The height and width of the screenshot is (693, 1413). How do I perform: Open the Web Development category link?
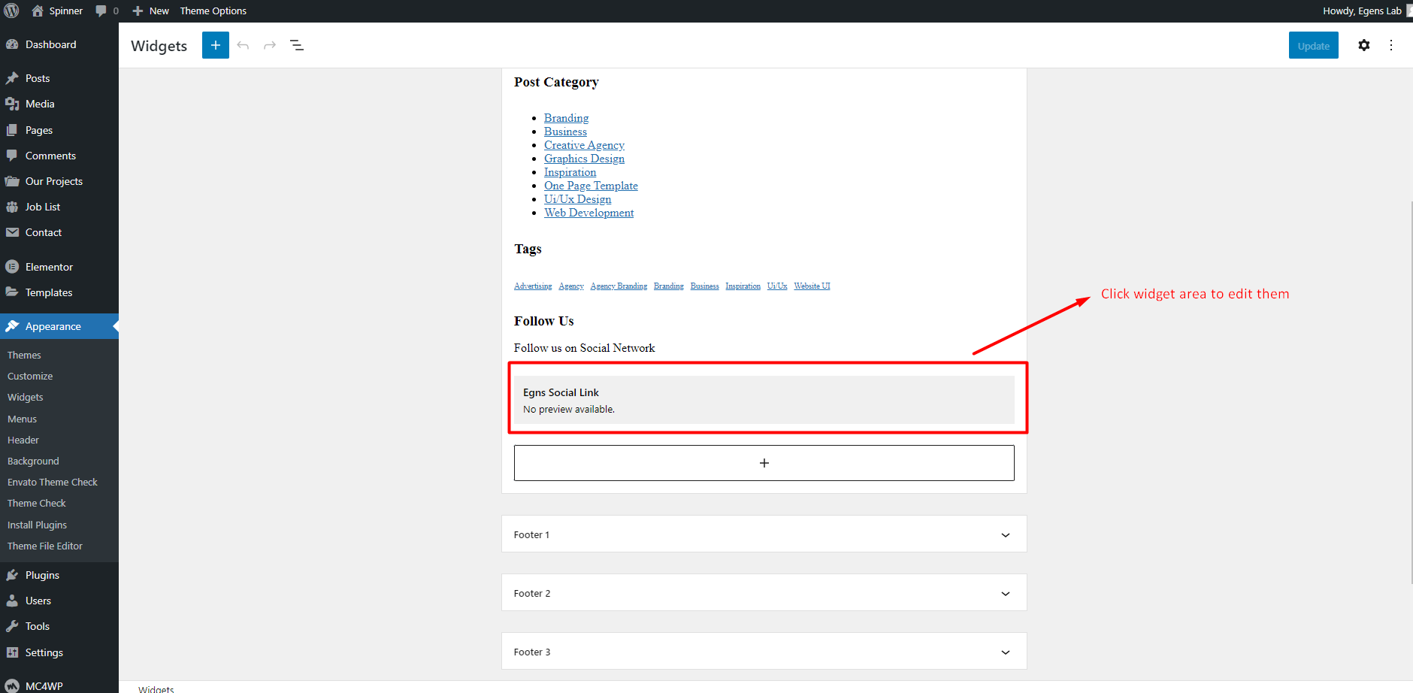(588, 213)
